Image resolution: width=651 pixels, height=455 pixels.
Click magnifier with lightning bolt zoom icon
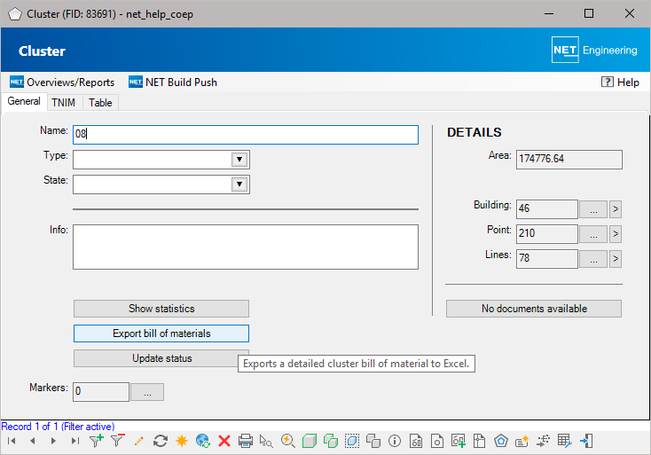tap(287, 441)
